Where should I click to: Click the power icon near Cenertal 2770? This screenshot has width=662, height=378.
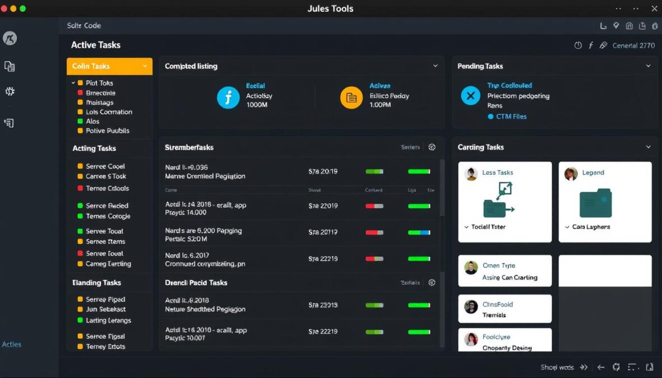coord(578,45)
